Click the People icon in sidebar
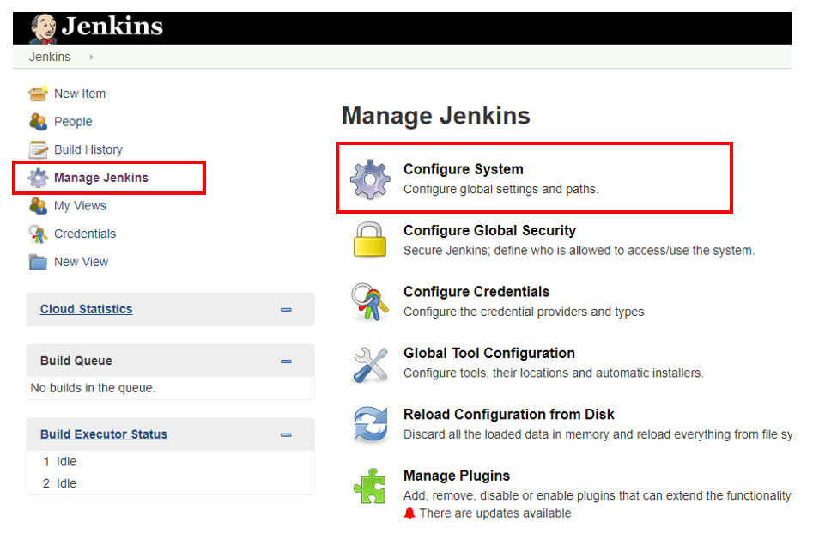The width and height of the screenshot is (819, 540). 38,122
